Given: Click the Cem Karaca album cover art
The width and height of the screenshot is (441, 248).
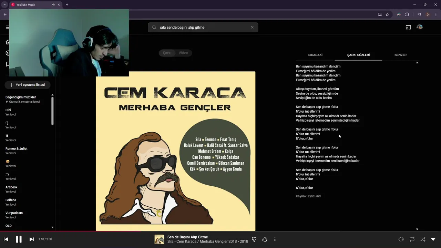Looking at the screenshot, I should (175, 151).
